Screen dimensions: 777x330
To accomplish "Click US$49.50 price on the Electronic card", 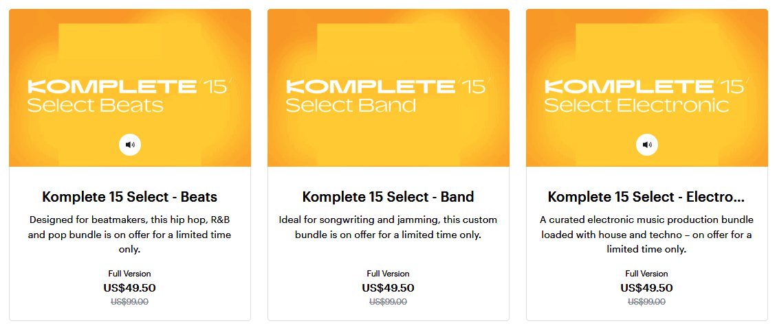I will [x=646, y=288].
